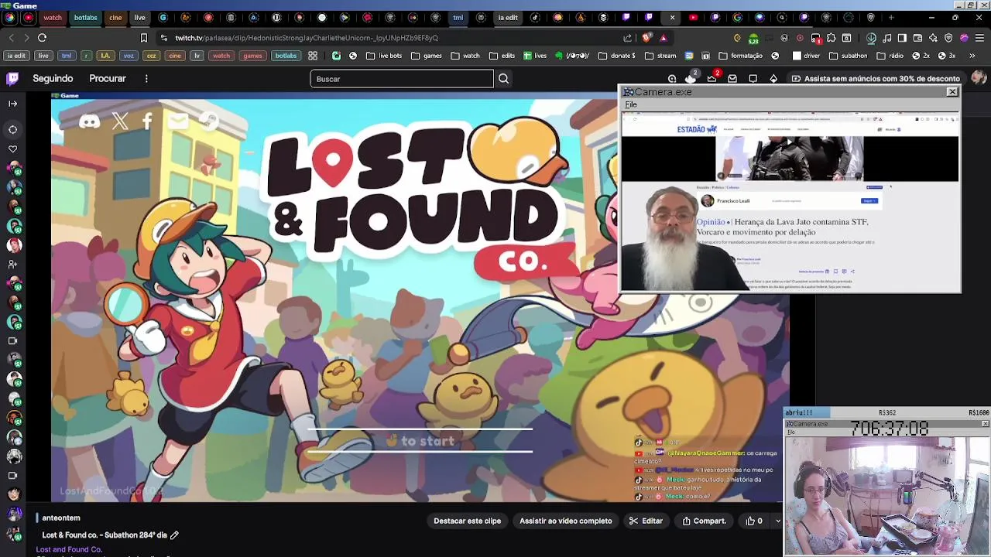This screenshot has width=991, height=557.
Task: Open the browser downloads icon
Action: (x=872, y=37)
